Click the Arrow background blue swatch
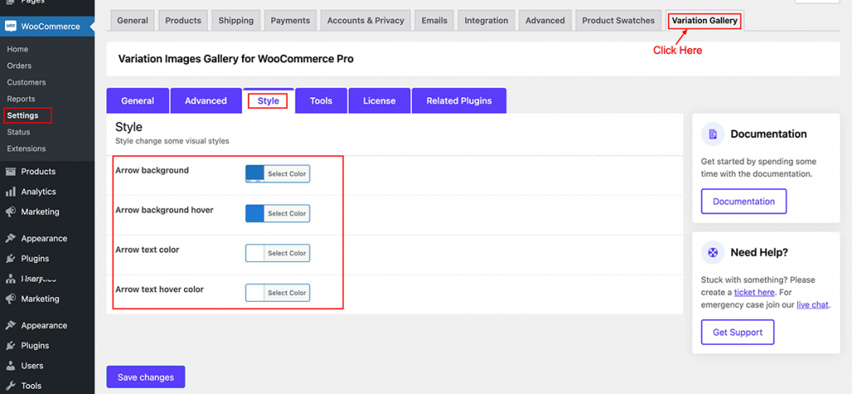This screenshot has width=852, height=394. click(255, 174)
